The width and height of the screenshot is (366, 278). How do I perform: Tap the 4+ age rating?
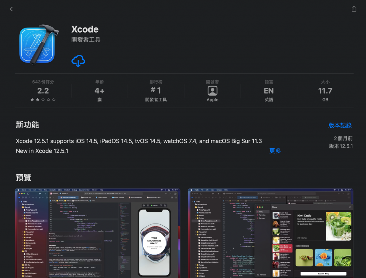(99, 91)
